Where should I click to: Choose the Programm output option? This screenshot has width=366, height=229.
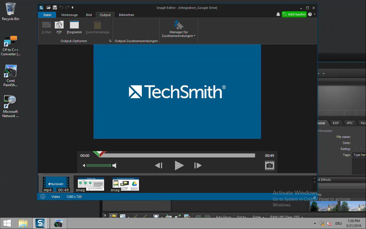click(x=74, y=28)
